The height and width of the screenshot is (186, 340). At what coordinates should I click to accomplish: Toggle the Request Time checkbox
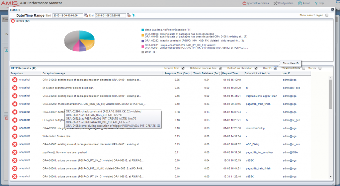pos(183,68)
